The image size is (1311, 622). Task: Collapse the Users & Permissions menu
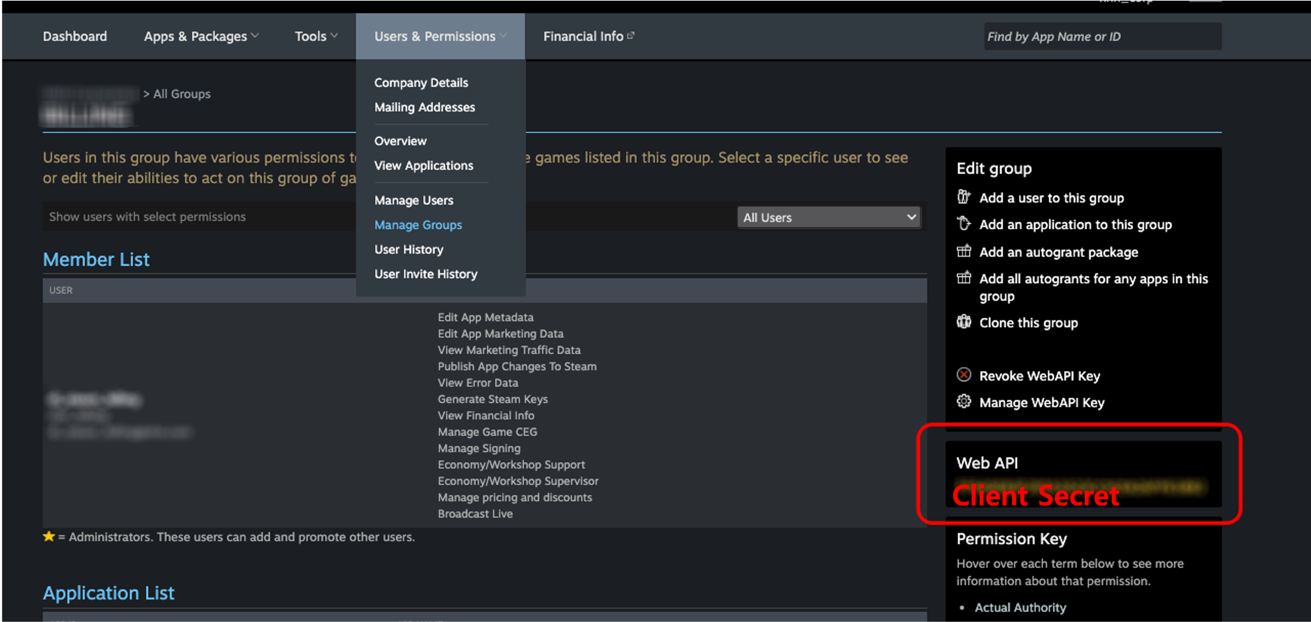(440, 37)
